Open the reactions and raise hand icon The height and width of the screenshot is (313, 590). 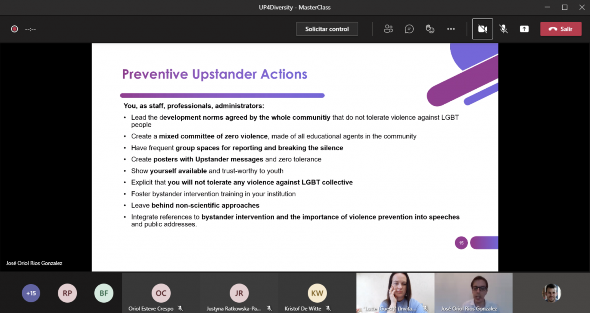(x=430, y=29)
